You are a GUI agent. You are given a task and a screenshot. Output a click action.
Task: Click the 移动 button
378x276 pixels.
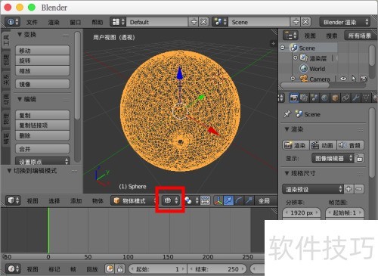42,51
